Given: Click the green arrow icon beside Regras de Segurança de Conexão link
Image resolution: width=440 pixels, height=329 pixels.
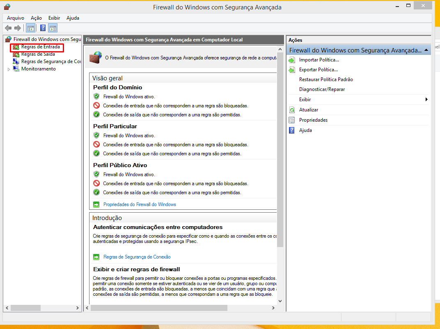Looking at the screenshot, I should click(x=96, y=257).
